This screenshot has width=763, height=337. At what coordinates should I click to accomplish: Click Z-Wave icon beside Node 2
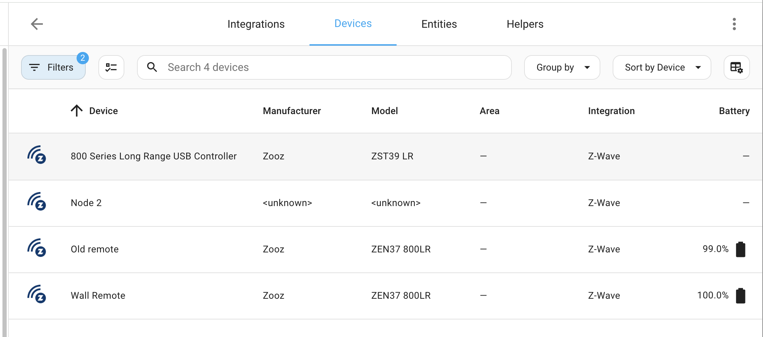pos(37,202)
